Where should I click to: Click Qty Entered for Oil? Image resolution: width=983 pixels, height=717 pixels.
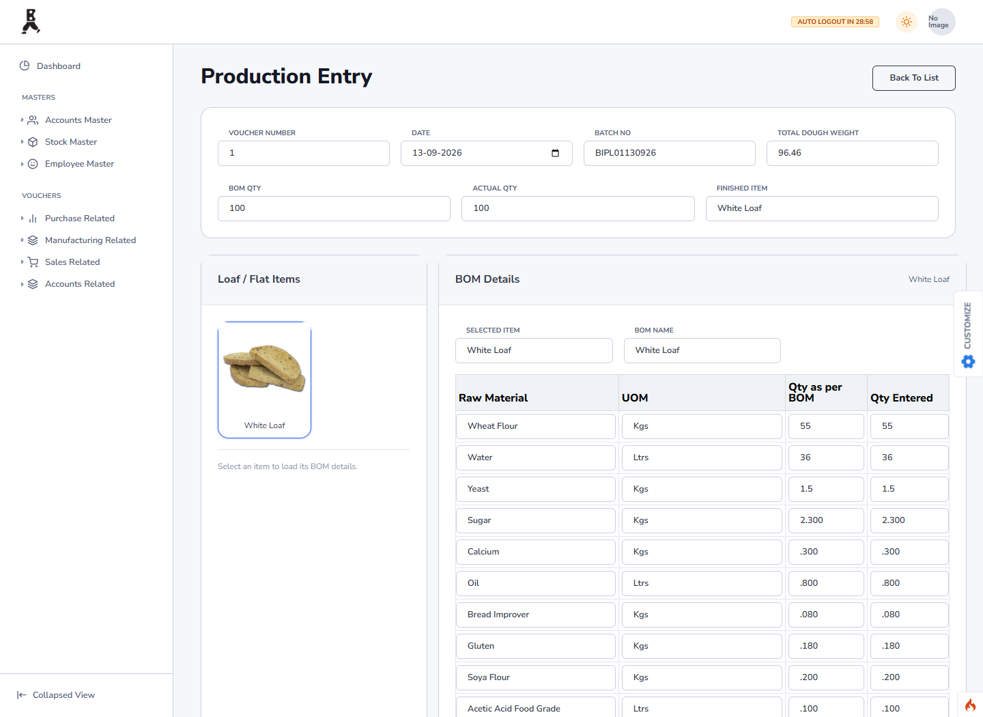pos(909,583)
